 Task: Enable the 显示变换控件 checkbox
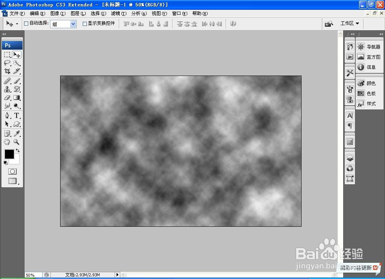click(x=85, y=24)
